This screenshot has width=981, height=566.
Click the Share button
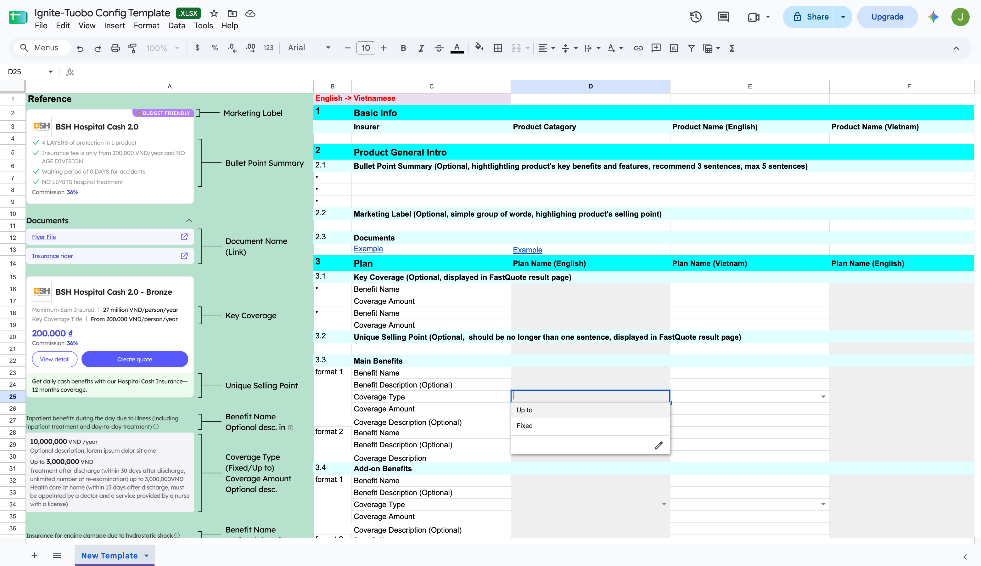tap(808, 17)
